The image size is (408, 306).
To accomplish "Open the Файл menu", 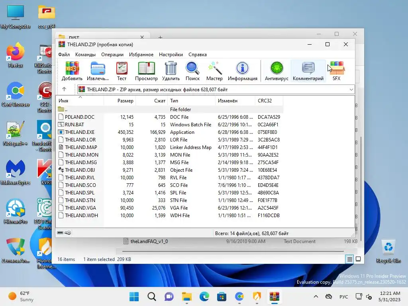I will click(x=64, y=54).
